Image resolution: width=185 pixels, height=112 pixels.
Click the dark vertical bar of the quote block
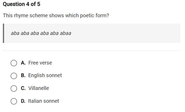[3, 33]
